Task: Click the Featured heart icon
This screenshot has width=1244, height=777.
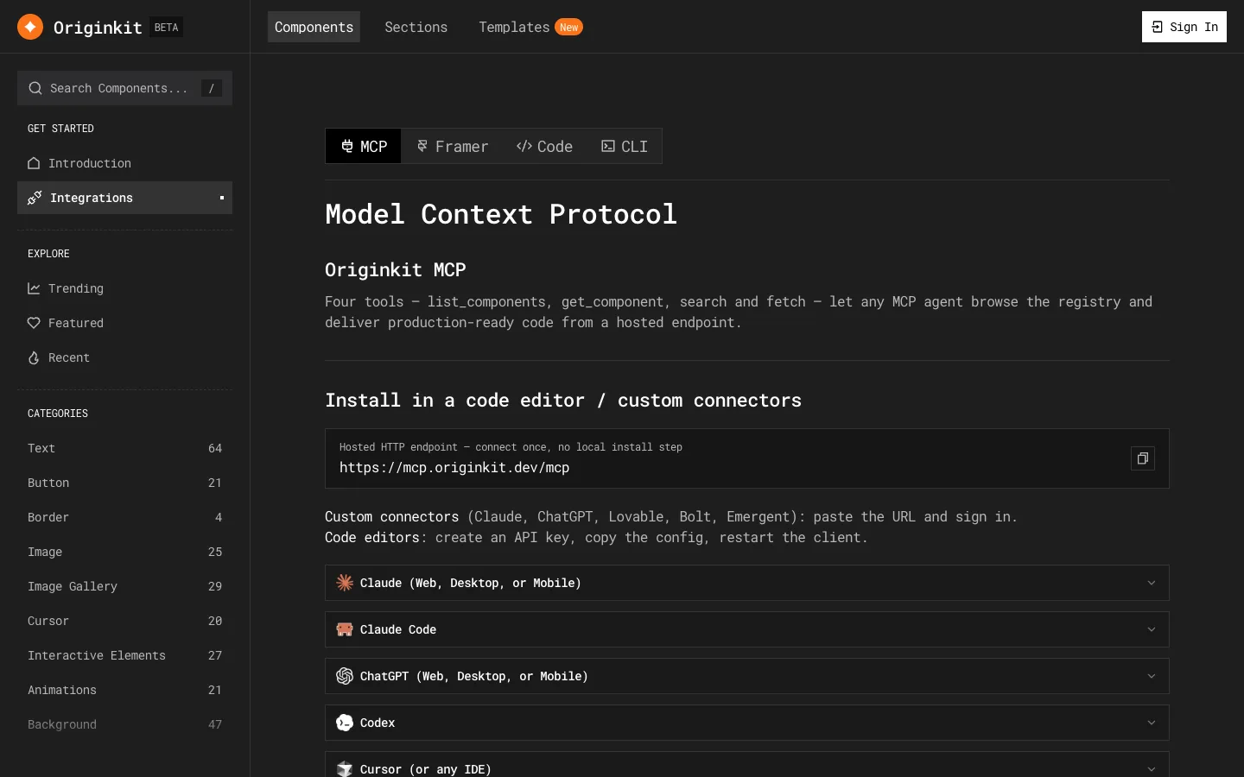Action: pyautogui.click(x=34, y=323)
